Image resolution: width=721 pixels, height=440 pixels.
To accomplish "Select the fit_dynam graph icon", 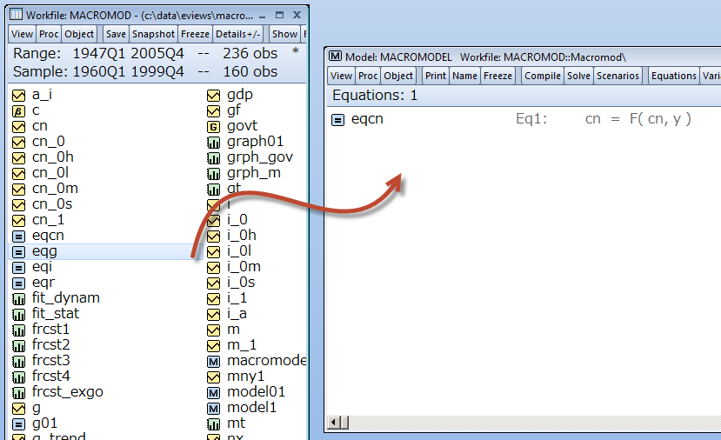I will click(18, 298).
